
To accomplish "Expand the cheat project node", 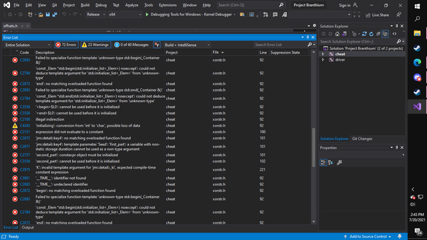I will click(x=323, y=54).
